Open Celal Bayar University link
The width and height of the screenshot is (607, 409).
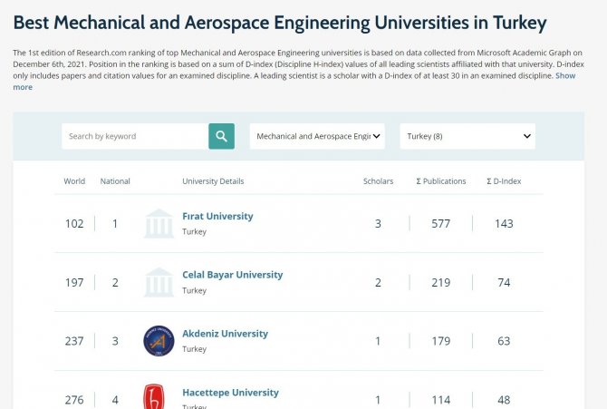pyautogui.click(x=232, y=275)
